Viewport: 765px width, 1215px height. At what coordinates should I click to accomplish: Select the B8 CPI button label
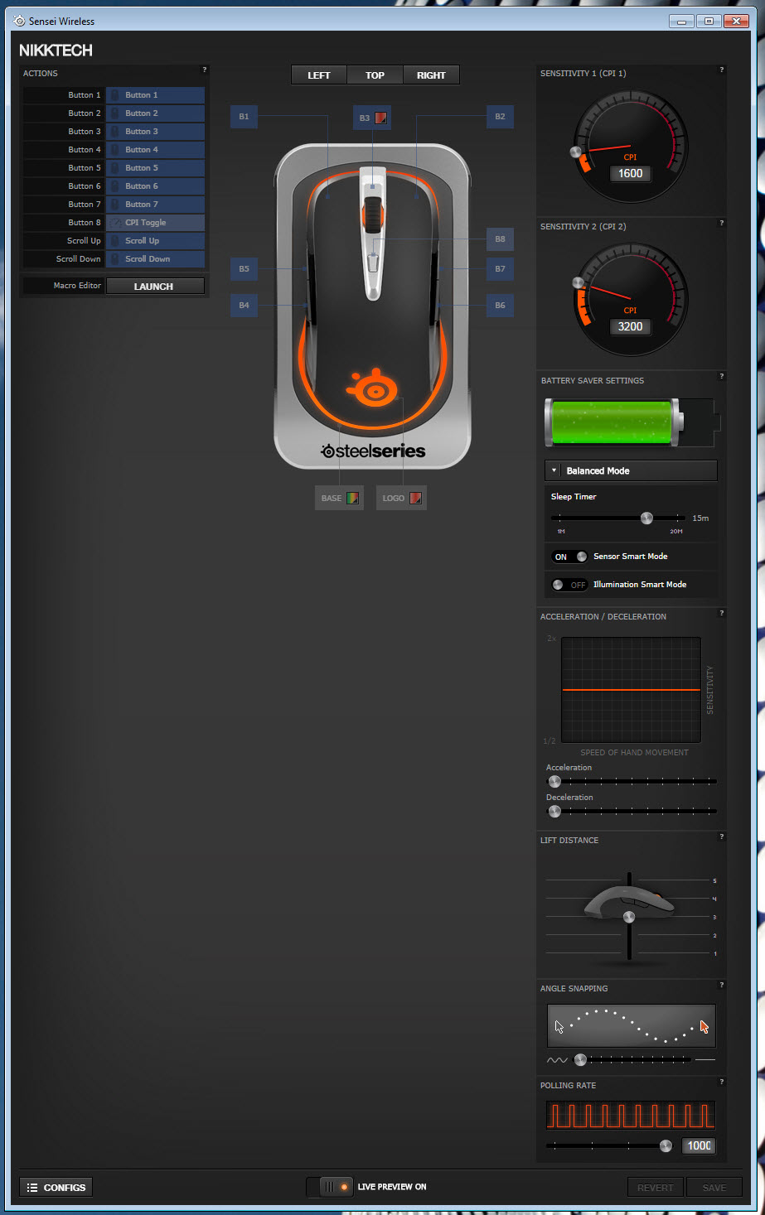tap(500, 239)
